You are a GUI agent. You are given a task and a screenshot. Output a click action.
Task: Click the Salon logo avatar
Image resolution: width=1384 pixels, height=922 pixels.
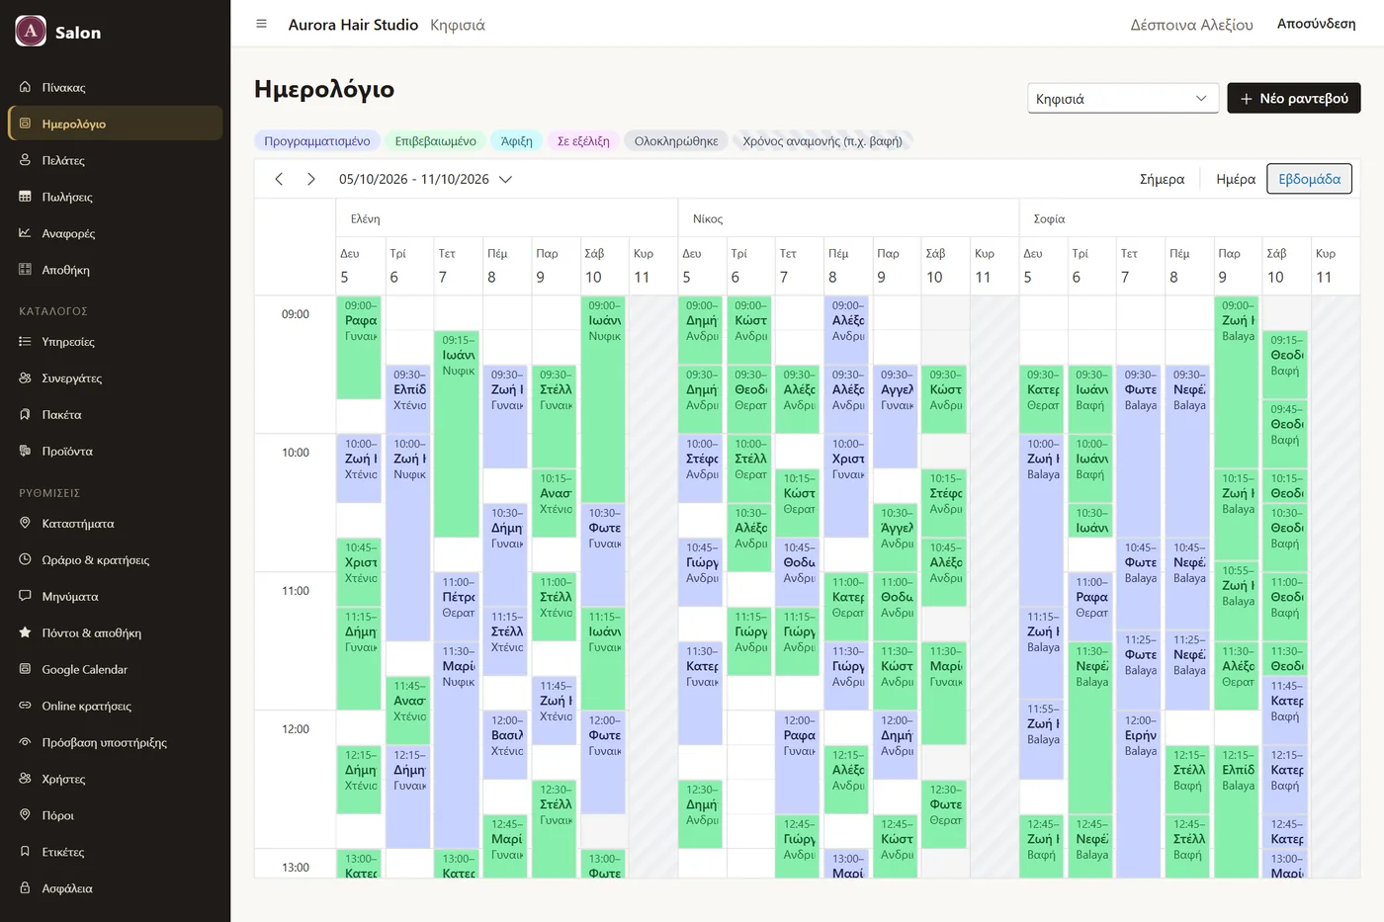pyautogui.click(x=31, y=32)
